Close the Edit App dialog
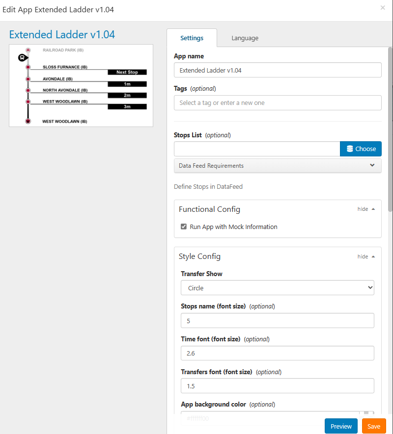Viewport: 393px width, 434px height. (x=383, y=8)
